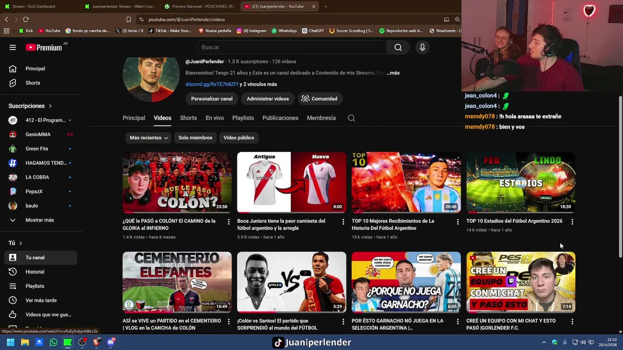Image resolution: width=623 pixels, height=350 pixels.
Task: Open the Windows Start menu
Action: point(10,342)
